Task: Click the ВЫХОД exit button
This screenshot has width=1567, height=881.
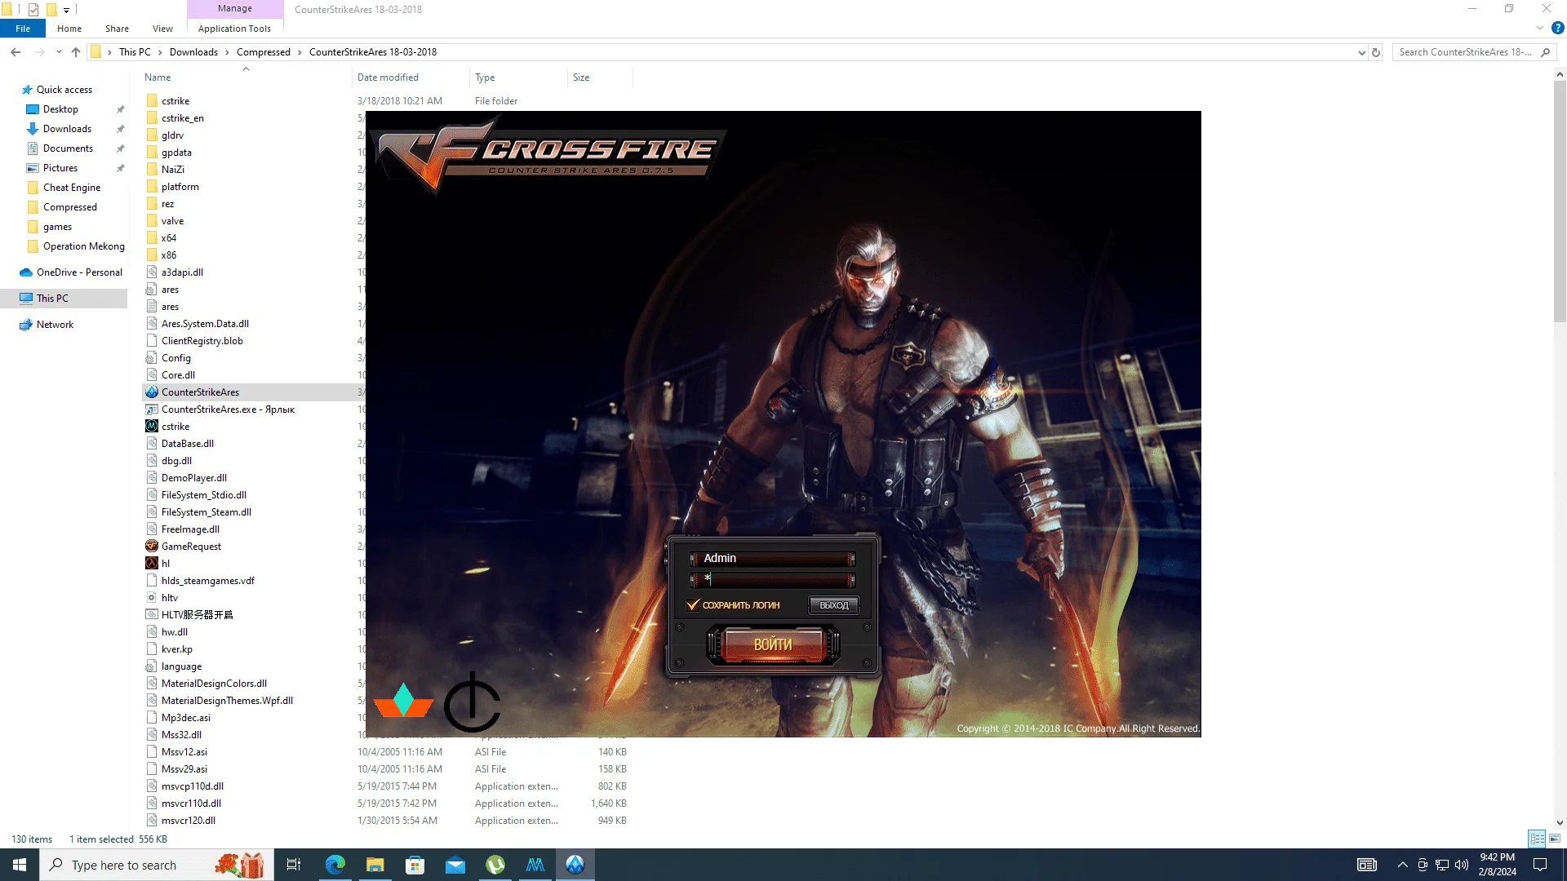Action: coord(833,605)
